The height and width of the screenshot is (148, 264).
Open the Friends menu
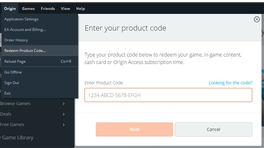pyautogui.click(x=48, y=9)
